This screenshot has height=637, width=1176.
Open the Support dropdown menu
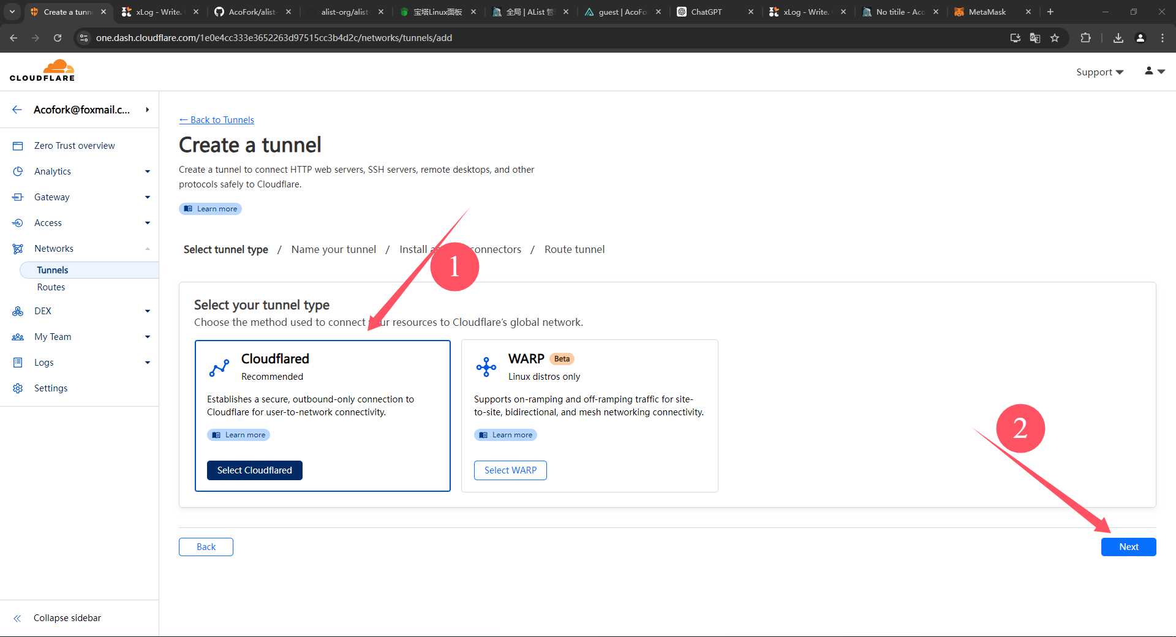click(x=1099, y=72)
